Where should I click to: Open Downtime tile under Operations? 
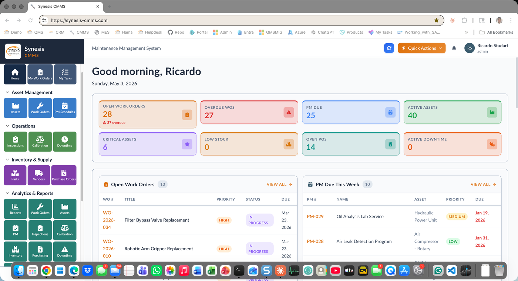[65, 142]
